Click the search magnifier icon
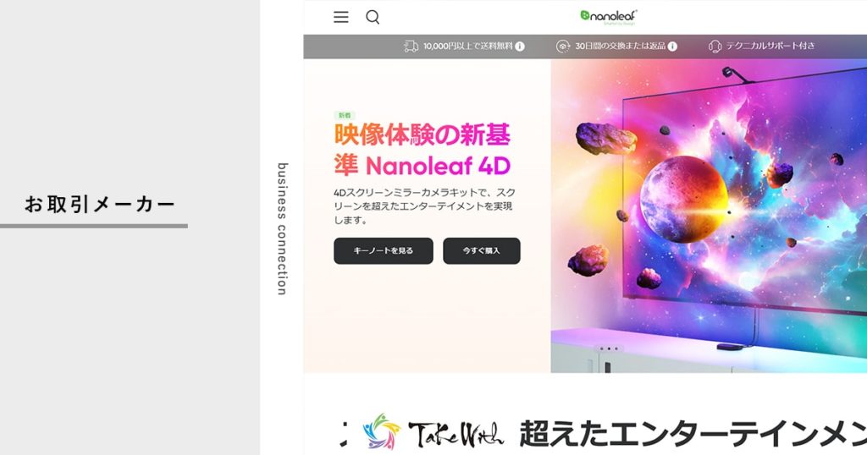The image size is (867, 455). pos(373,17)
